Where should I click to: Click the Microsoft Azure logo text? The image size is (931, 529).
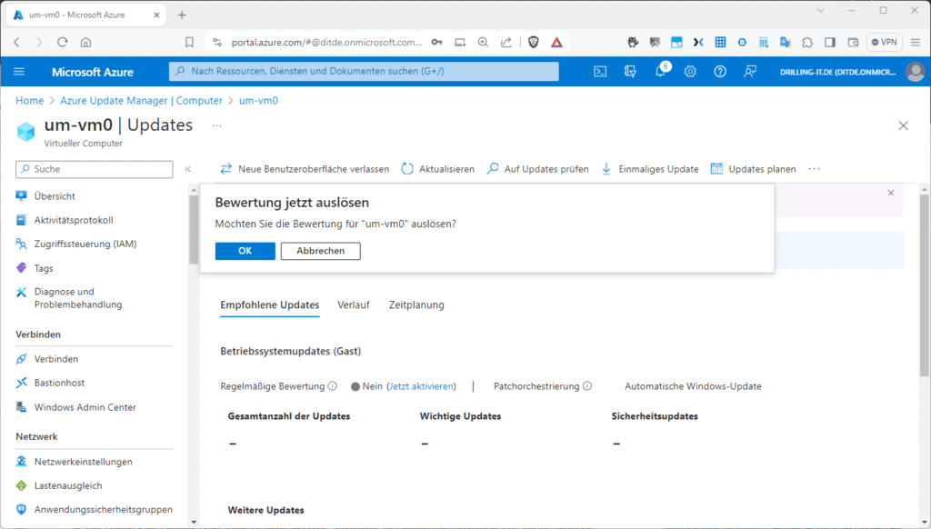(x=93, y=72)
